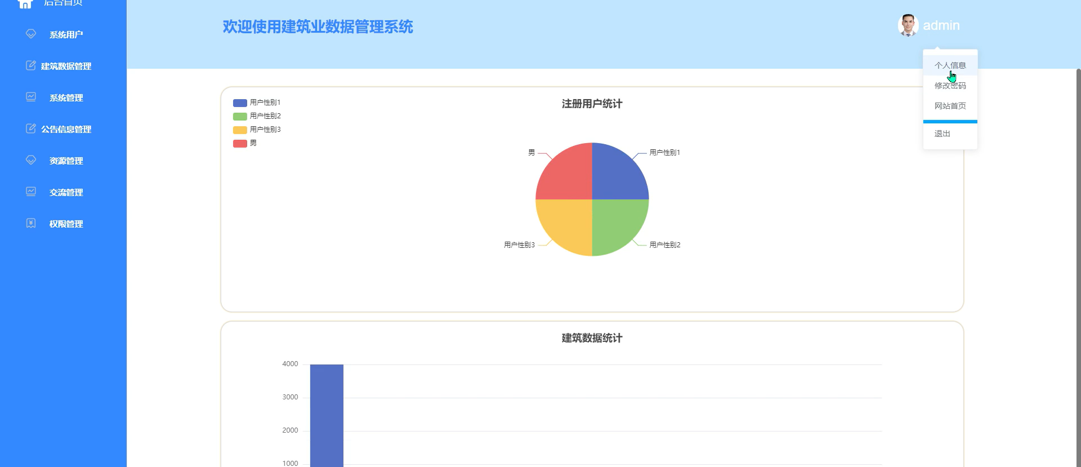Click the 注册用户统计 chart title
This screenshot has width=1081, height=467.
click(592, 104)
